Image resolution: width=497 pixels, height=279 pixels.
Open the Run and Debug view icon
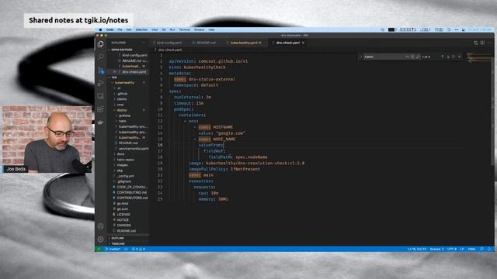point(100,83)
